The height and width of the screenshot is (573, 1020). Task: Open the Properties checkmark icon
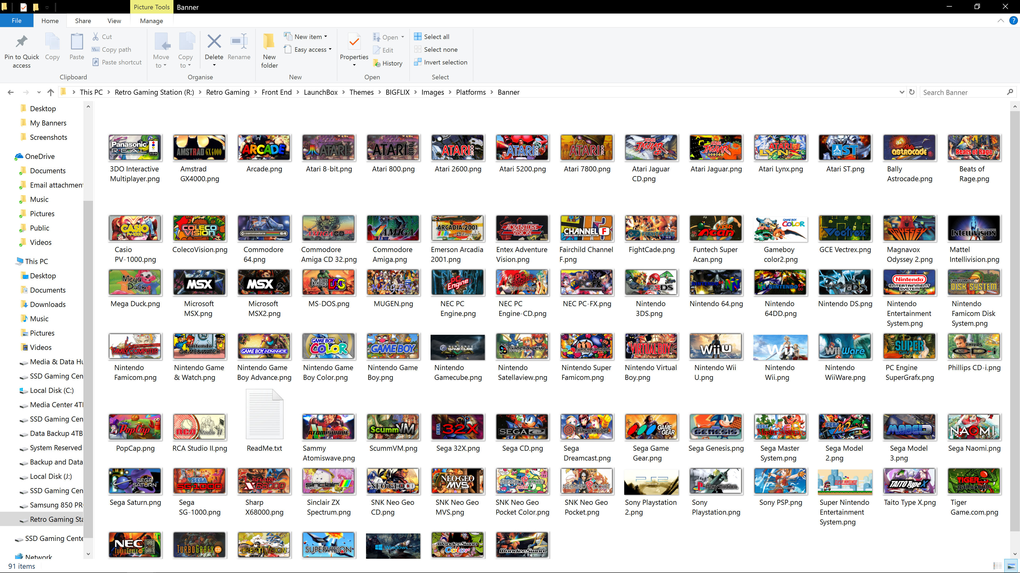pyautogui.click(x=354, y=42)
